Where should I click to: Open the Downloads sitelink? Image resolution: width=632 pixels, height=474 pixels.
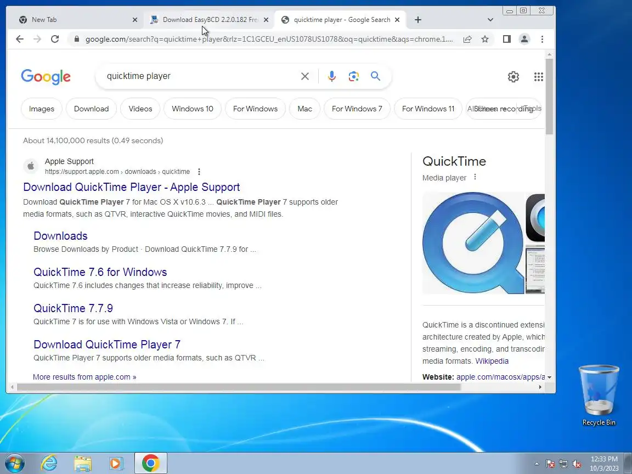tap(60, 236)
